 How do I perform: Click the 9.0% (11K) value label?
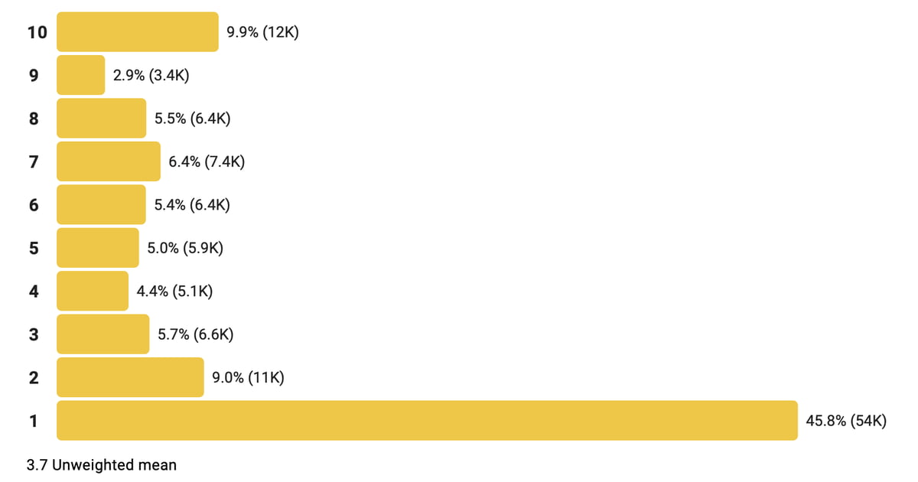coord(248,378)
